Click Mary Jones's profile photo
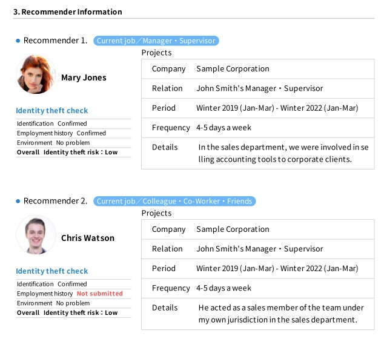This screenshot has width=384, height=339. pos(35,75)
